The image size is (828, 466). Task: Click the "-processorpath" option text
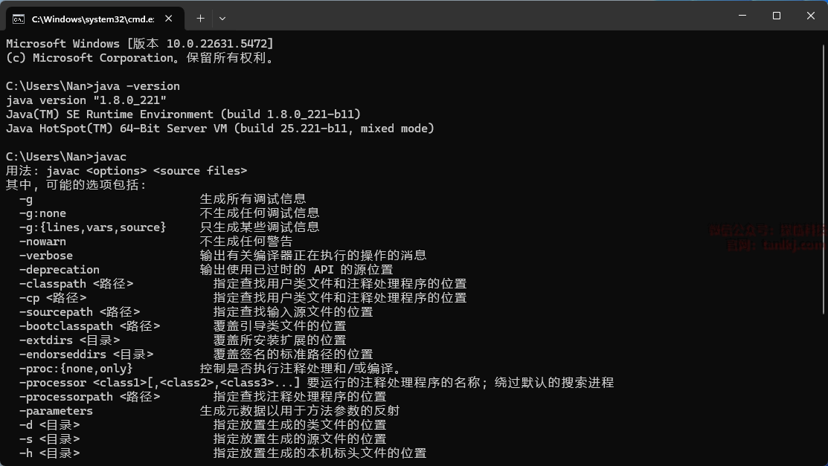(x=65, y=397)
